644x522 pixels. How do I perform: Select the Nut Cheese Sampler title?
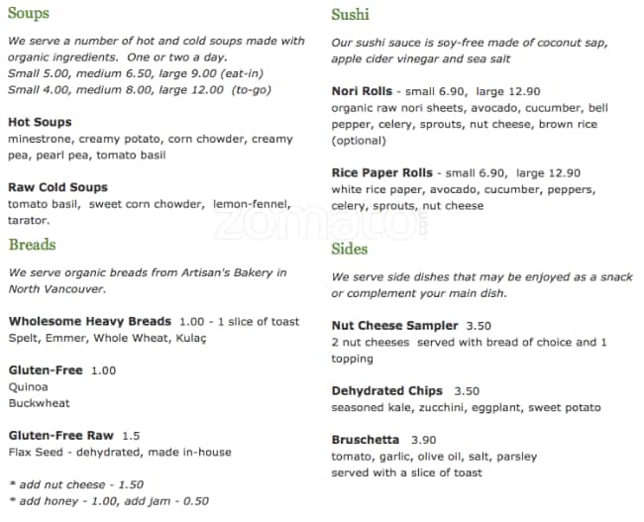tap(394, 326)
